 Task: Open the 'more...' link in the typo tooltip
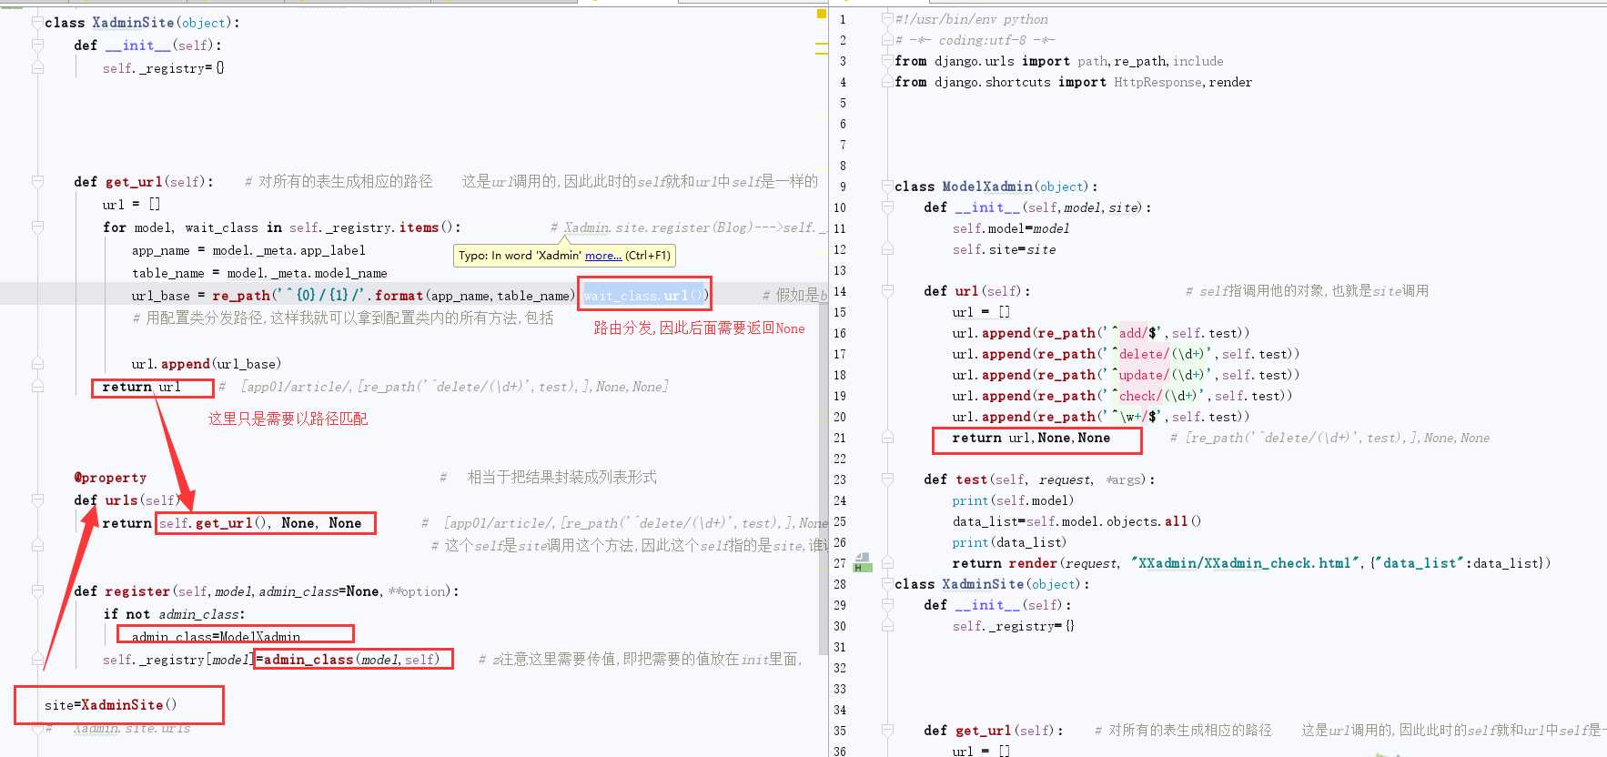603,256
